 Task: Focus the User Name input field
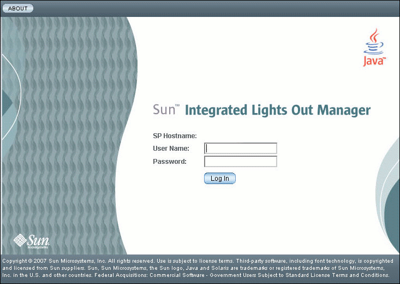[x=241, y=148]
